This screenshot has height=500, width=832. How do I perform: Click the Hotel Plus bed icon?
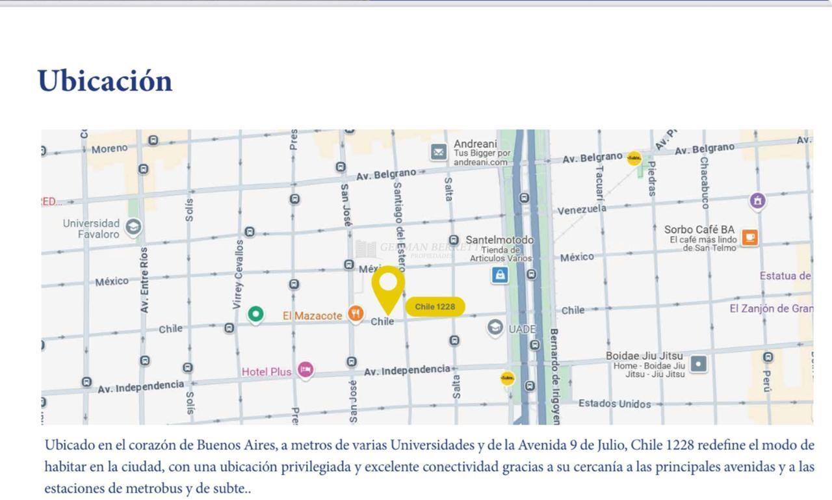305,370
